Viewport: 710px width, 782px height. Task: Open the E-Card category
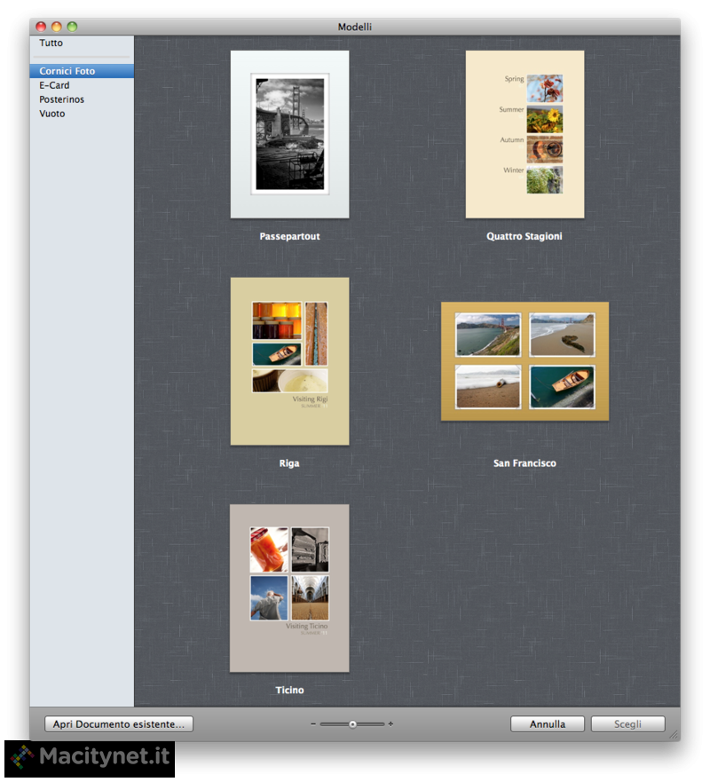tap(54, 85)
